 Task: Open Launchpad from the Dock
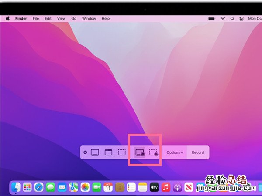[x=28, y=187]
